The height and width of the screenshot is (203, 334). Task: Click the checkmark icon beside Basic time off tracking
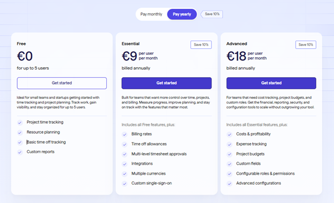point(20,143)
